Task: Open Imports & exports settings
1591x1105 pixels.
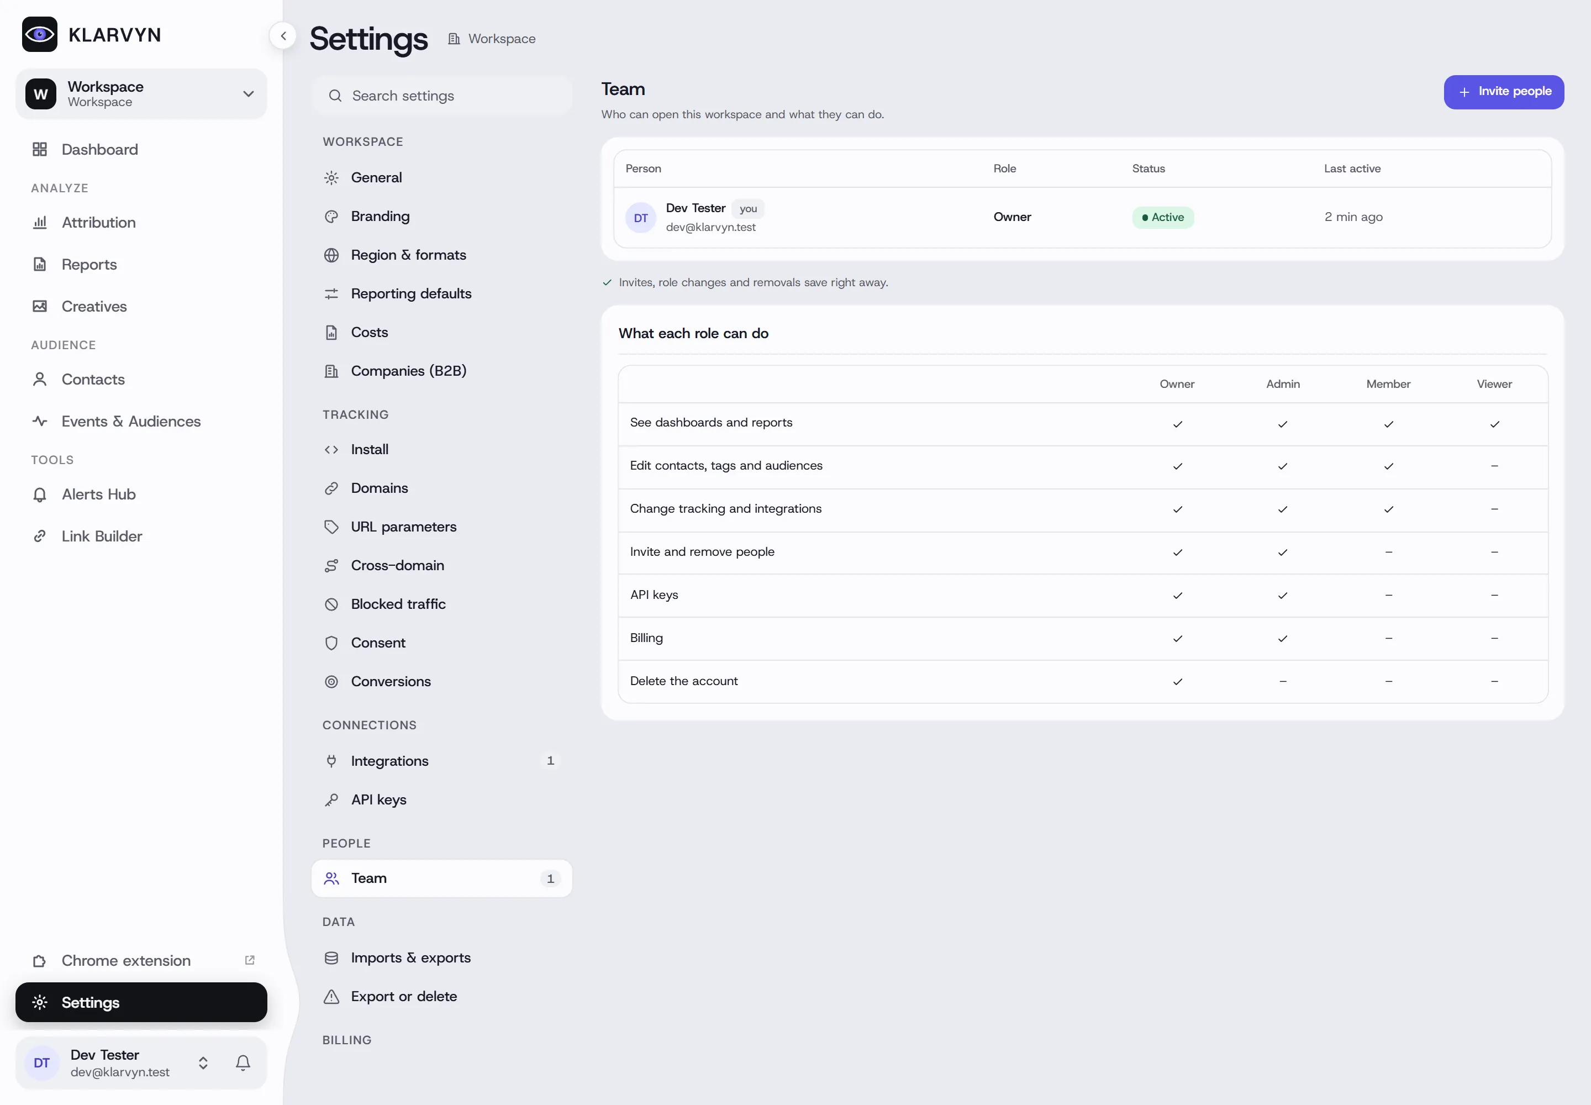Action: click(442, 957)
